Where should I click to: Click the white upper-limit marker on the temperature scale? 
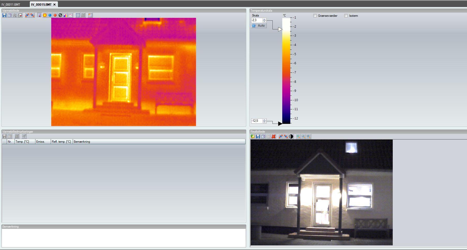tap(280, 29)
